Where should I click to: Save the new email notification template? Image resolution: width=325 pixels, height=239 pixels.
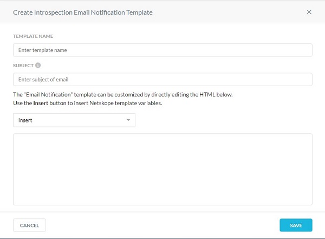(x=296, y=225)
